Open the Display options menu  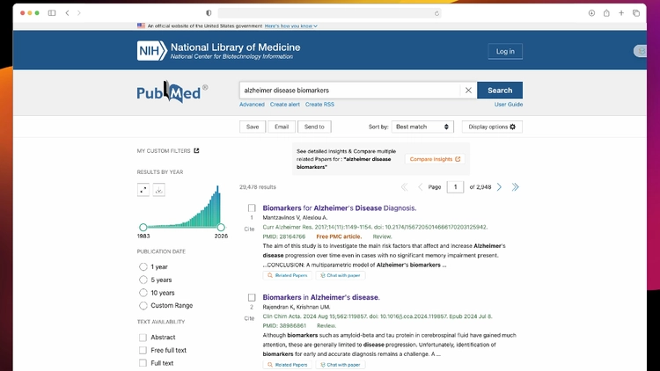pyautogui.click(x=492, y=127)
